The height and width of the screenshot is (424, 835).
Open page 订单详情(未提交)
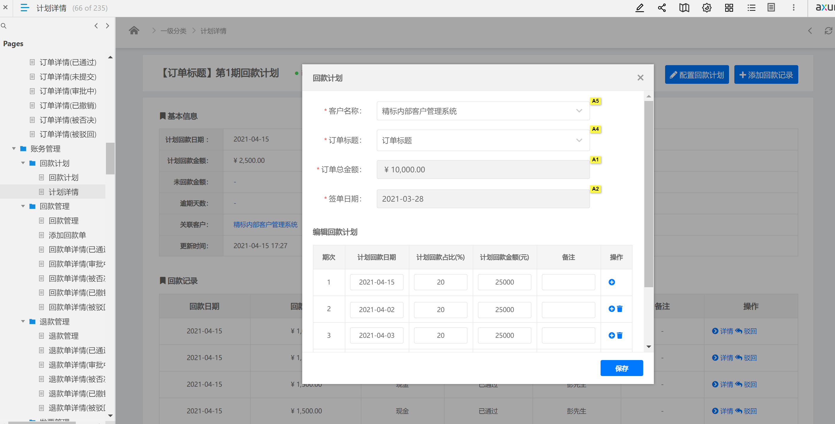pyautogui.click(x=68, y=77)
